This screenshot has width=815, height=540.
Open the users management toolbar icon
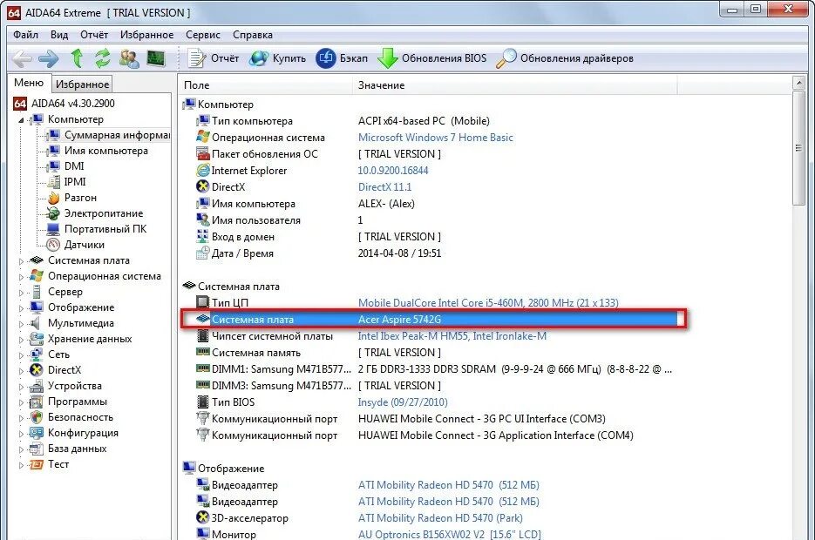[129, 58]
